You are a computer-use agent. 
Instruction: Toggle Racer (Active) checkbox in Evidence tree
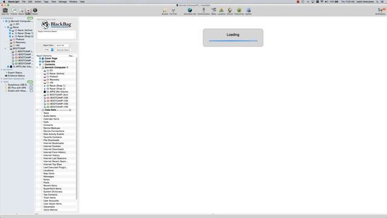point(10,30)
